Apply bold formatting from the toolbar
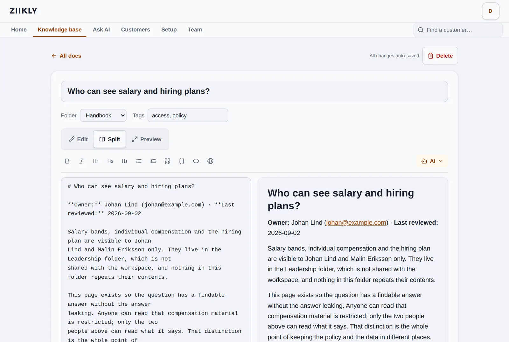Viewport: 509px width, 342px height. [67, 161]
